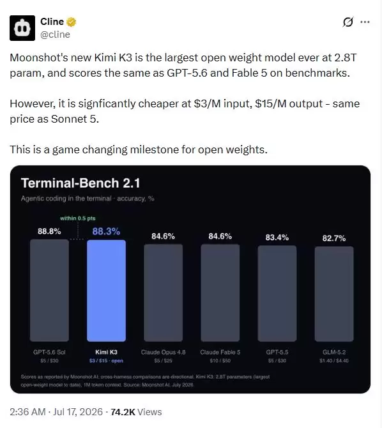
Task: Click the Kimi K3 label under chart
Action: [x=106, y=352]
